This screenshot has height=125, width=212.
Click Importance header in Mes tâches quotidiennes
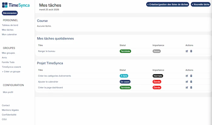[x=158, y=45]
